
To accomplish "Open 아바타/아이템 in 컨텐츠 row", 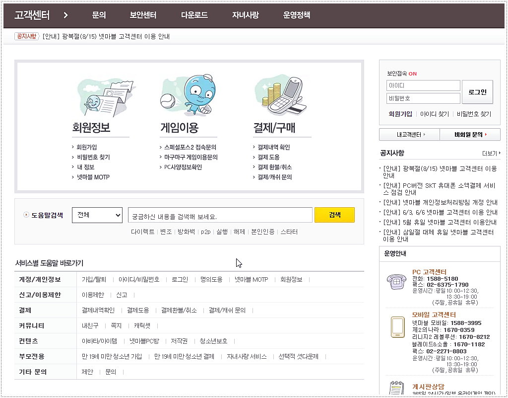I will click(x=99, y=341).
